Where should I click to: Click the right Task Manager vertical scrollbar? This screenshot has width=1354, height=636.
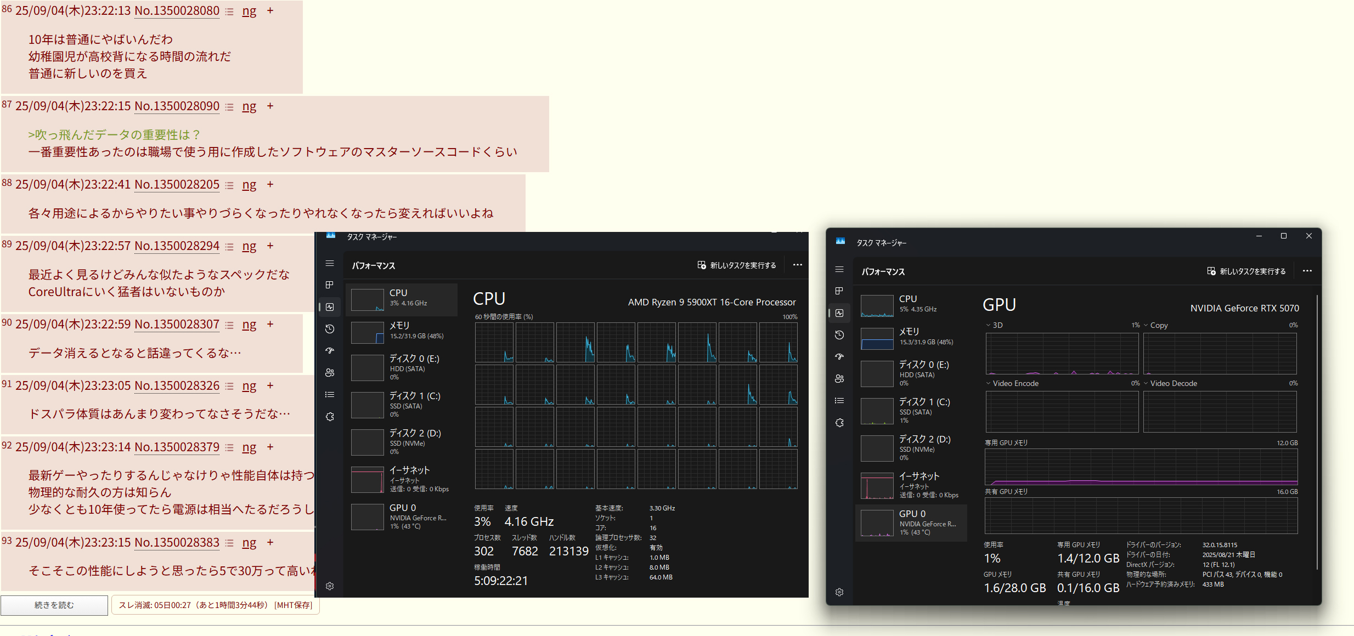click(1317, 433)
